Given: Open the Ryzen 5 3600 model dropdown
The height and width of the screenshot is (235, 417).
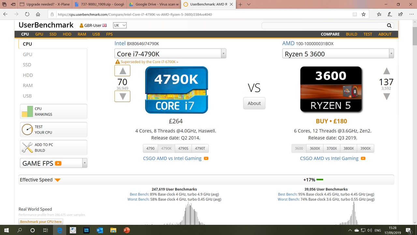Looking at the screenshot, I should point(338,54).
